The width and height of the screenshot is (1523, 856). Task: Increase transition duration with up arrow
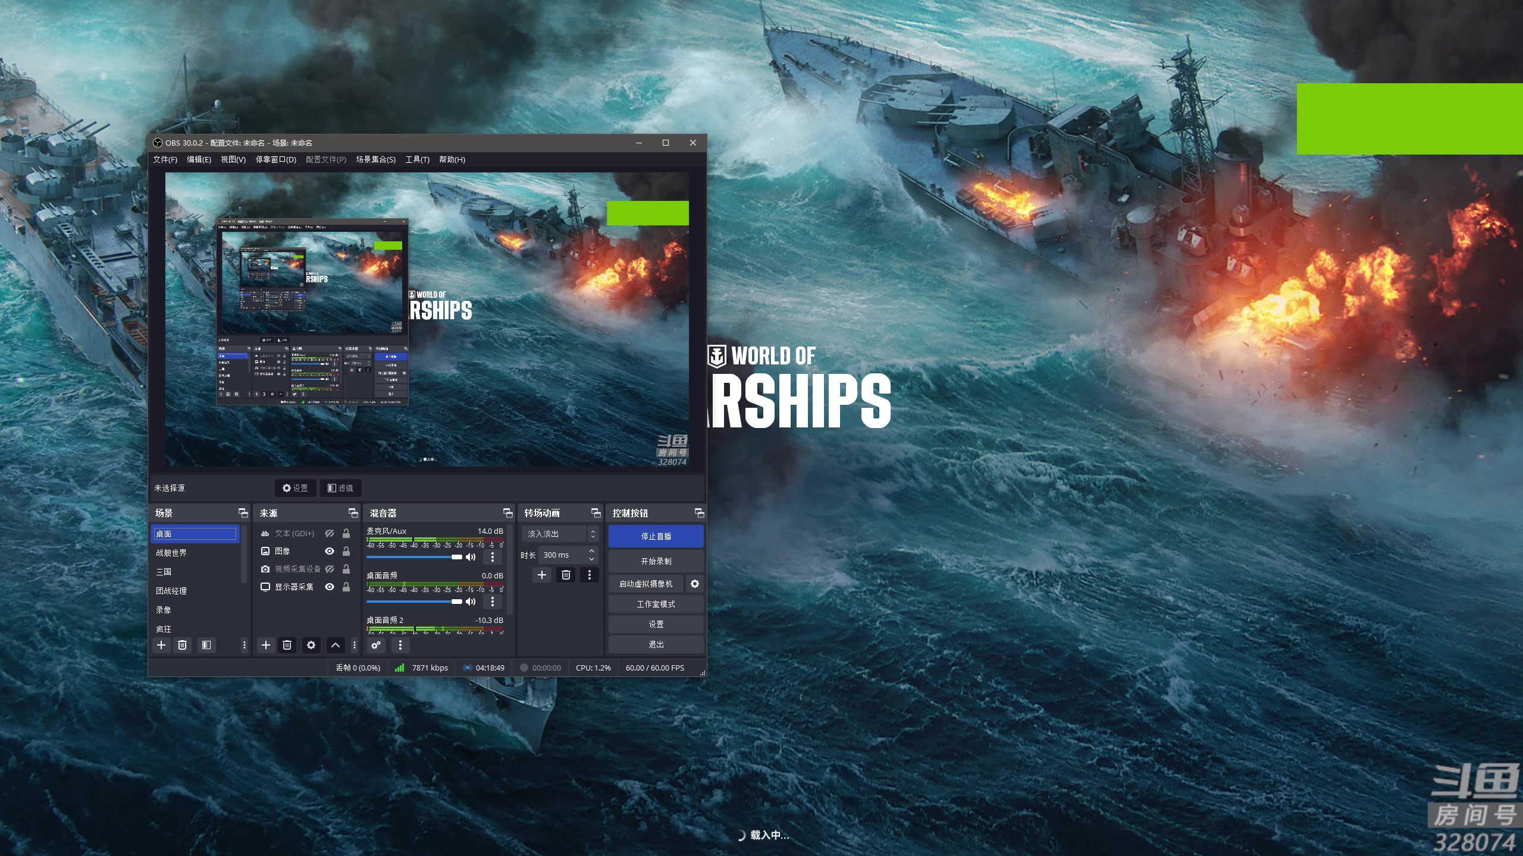tap(591, 552)
